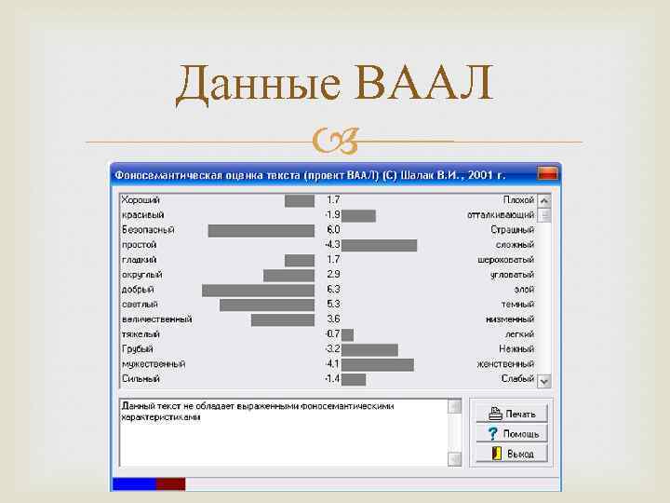Click the темный label

518,305
